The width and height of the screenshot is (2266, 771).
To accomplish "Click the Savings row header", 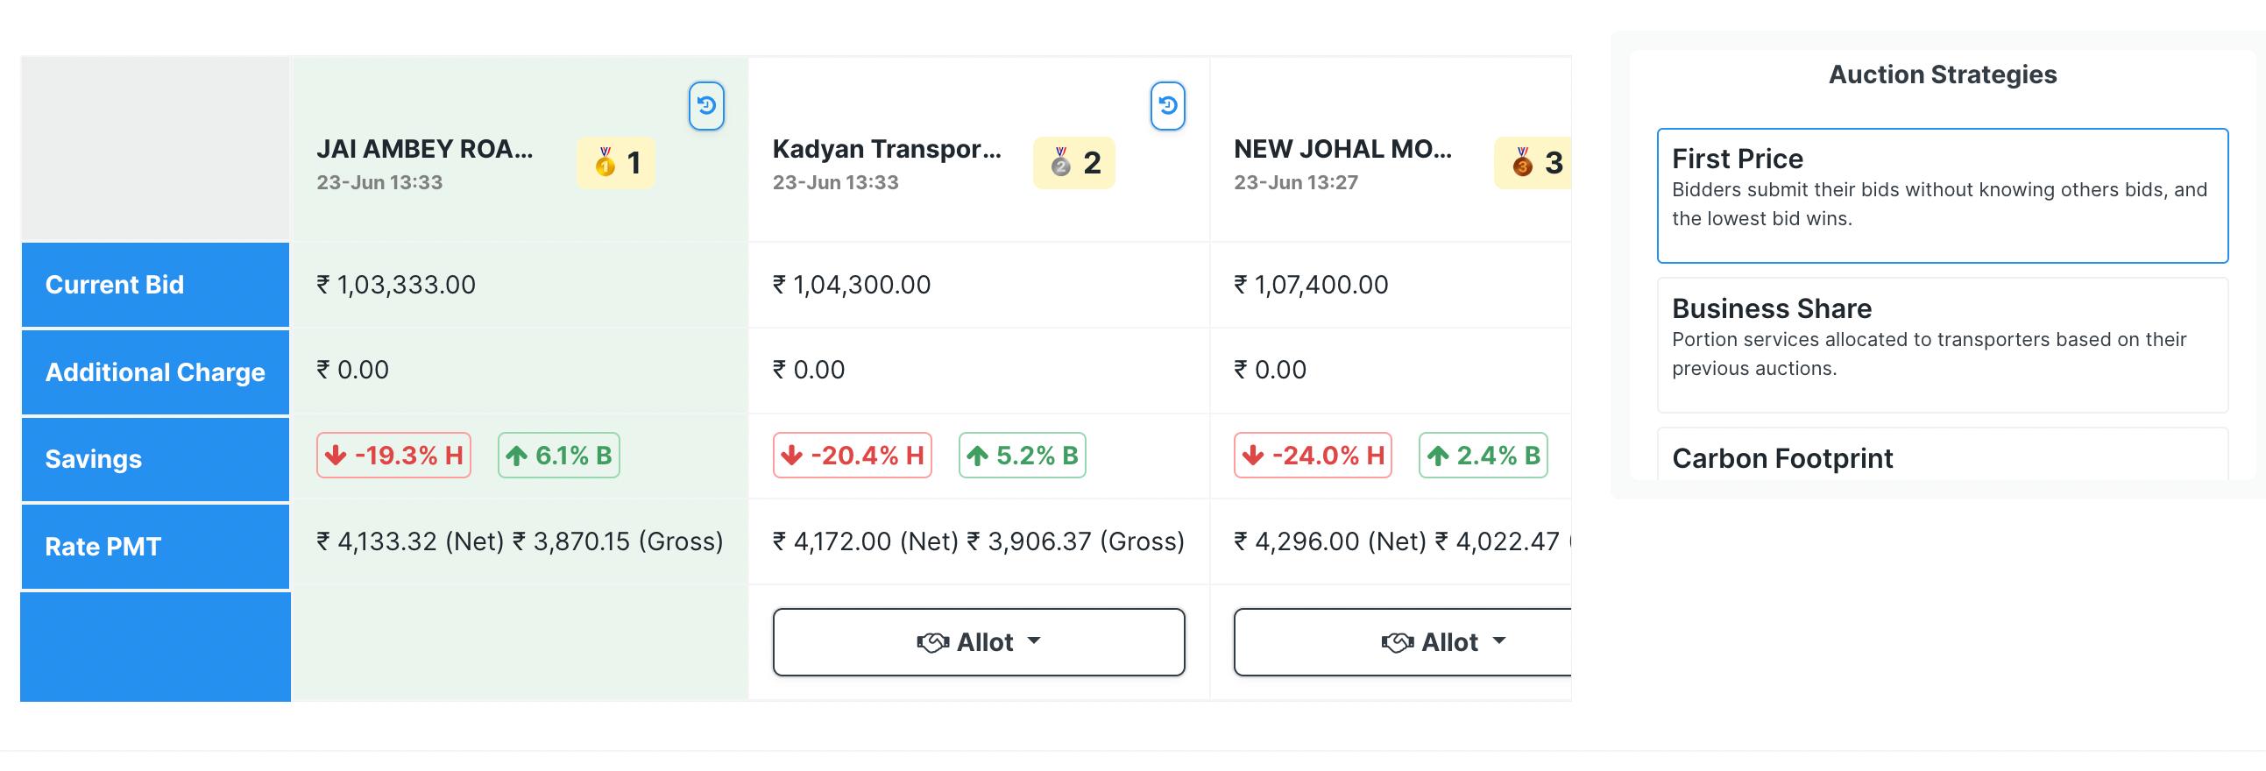I will pos(156,459).
